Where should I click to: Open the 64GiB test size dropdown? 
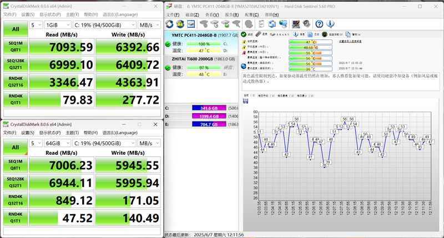(58, 143)
